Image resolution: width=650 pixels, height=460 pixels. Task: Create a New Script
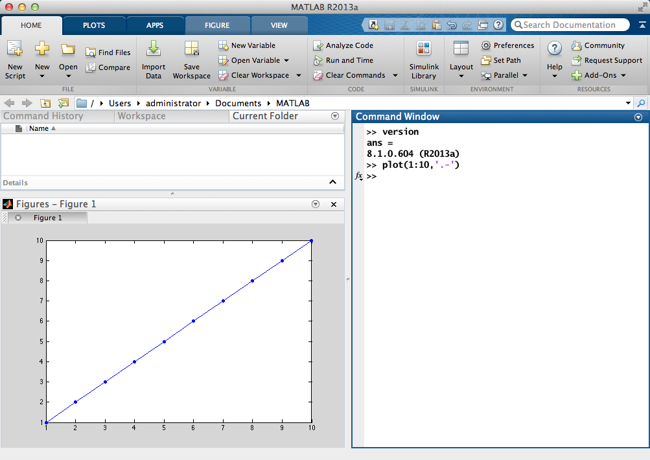(15, 60)
